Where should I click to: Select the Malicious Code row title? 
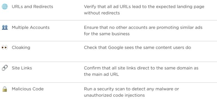[28, 89]
